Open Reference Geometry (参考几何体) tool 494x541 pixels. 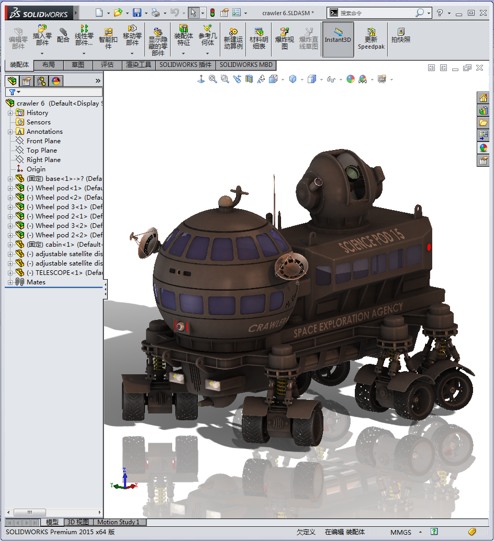point(208,36)
